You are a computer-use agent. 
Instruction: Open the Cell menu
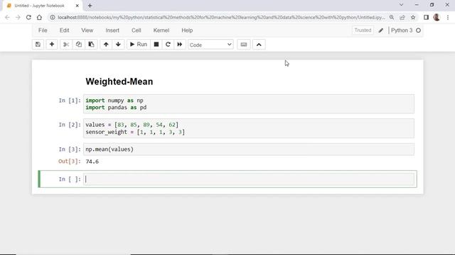tap(136, 30)
